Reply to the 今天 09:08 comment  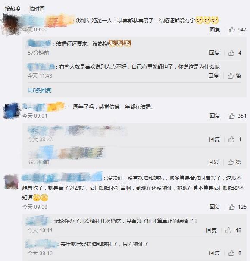(x=215, y=207)
